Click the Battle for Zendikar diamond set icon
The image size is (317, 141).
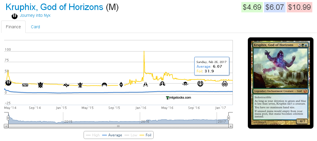(121, 84)
